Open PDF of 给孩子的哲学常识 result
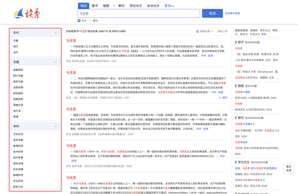This screenshot has height=194, width=298. tap(204, 56)
